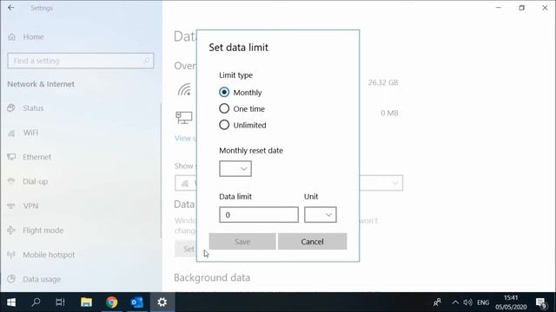Open Settings Home

[x=33, y=36]
